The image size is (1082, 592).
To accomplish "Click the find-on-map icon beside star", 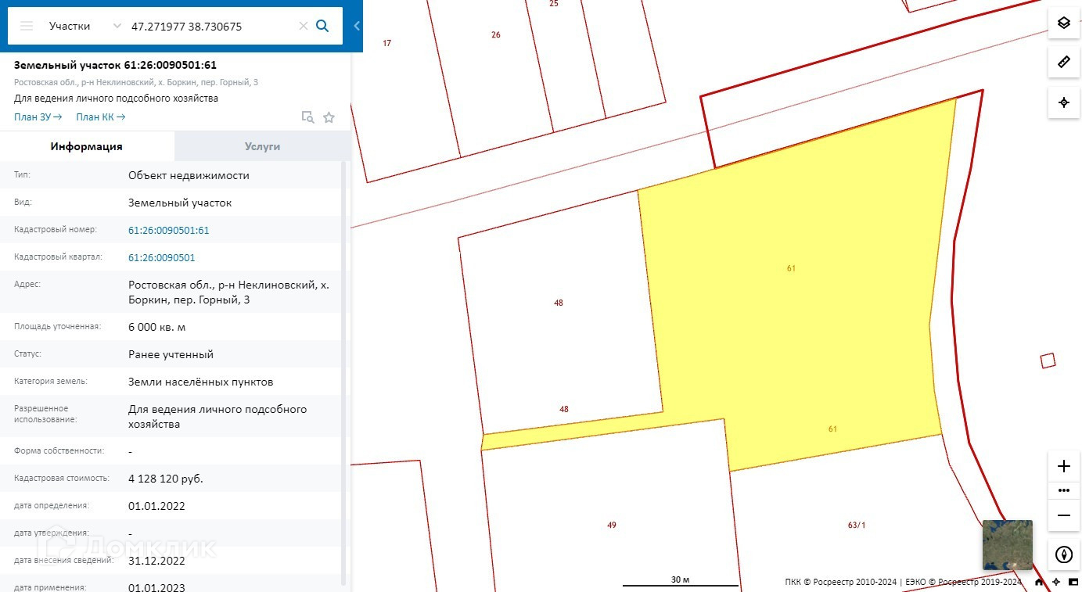I will [308, 117].
